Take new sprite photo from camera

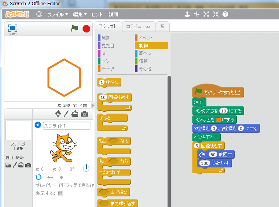pos(84,114)
